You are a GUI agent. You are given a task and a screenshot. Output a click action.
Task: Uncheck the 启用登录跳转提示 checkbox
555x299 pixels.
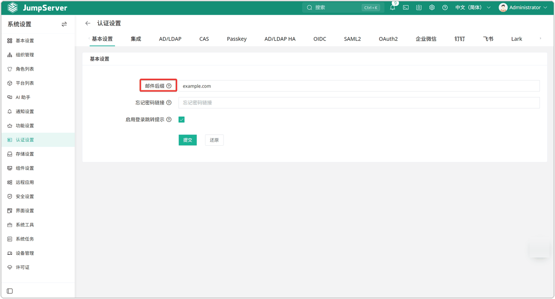(x=182, y=120)
